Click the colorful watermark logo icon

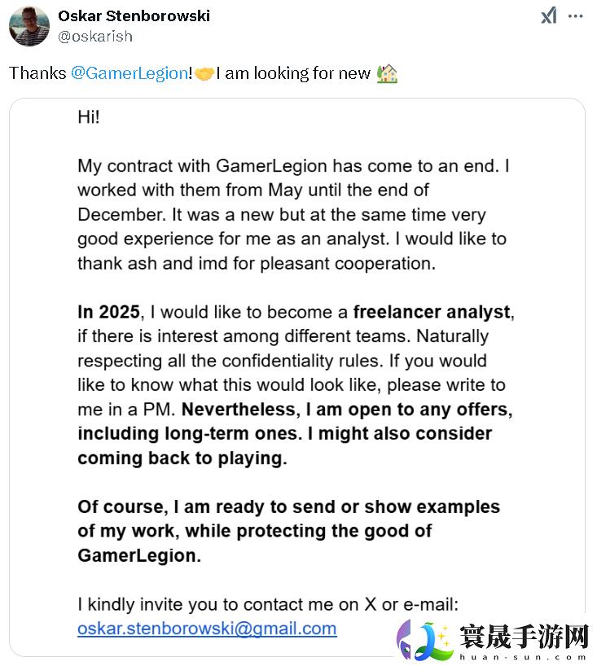click(x=424, y=642)
